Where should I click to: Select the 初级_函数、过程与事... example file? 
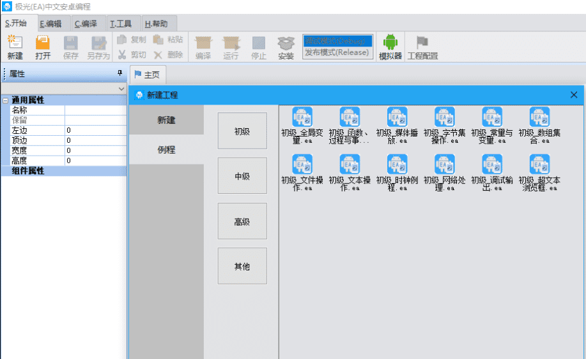[350, 125]
